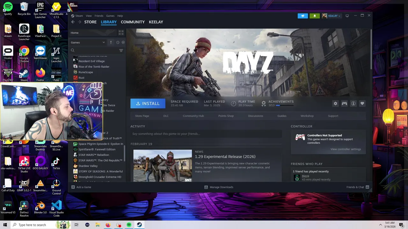This screenshot has width=408, height=229.
Task: Open the Friends menu
Action: (99, 16)
